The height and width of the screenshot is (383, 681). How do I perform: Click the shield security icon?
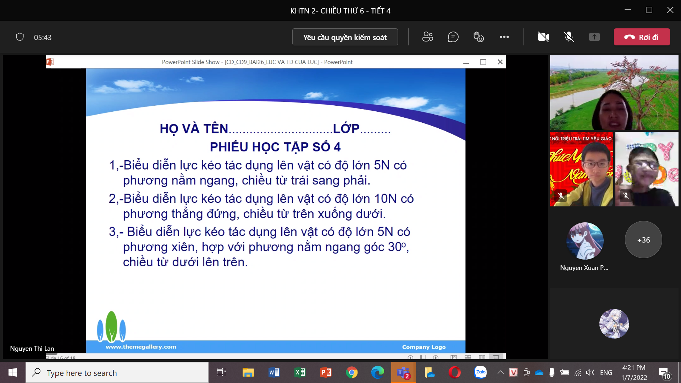[20, 37]
